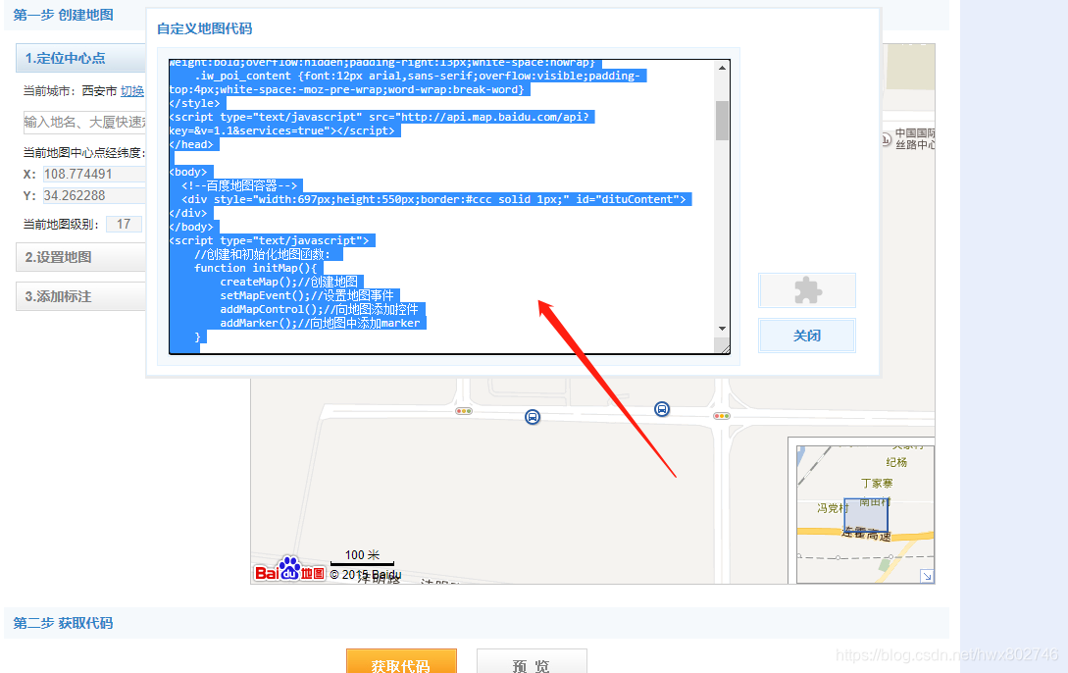Click the code line addMarker();//向地图中添加marker
Viewport: 1068px width, 673px height.
320,323
